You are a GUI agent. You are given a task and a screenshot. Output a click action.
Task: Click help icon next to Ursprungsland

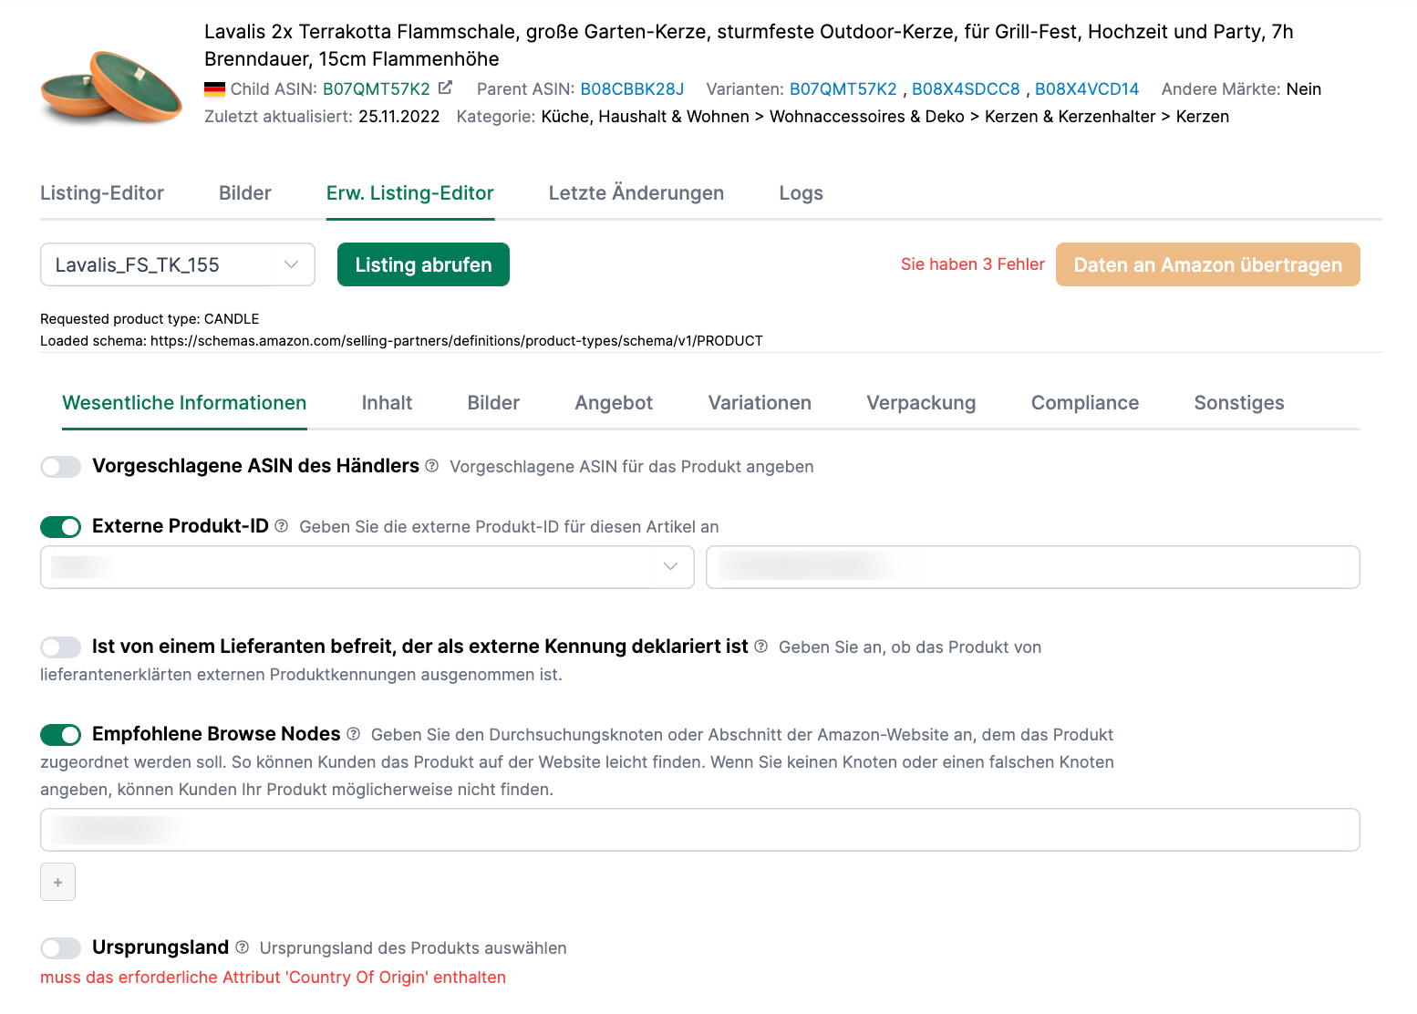242,947
